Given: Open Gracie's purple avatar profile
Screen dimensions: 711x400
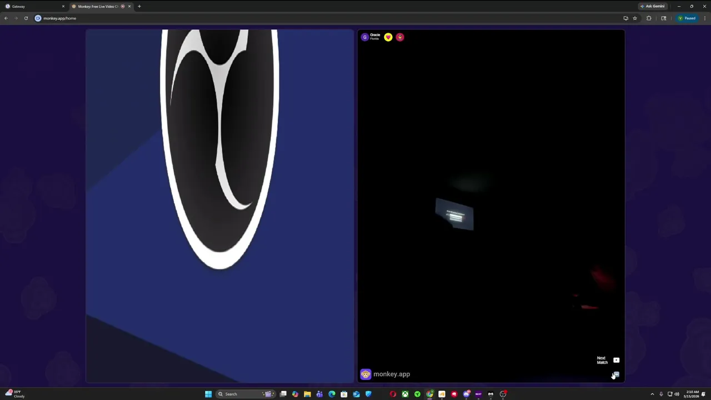Looking at the screenshot, I should coord(364,37).
